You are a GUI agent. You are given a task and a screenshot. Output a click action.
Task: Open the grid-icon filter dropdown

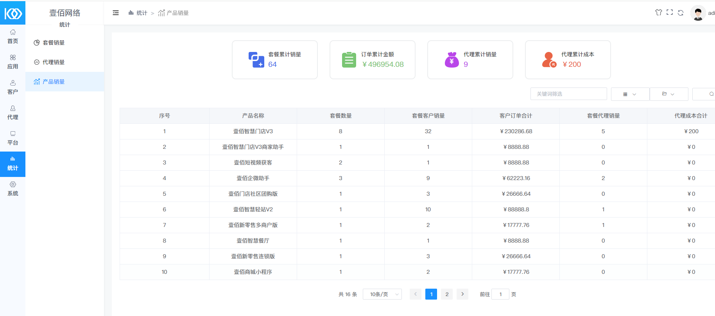click(x=630, y=94)
